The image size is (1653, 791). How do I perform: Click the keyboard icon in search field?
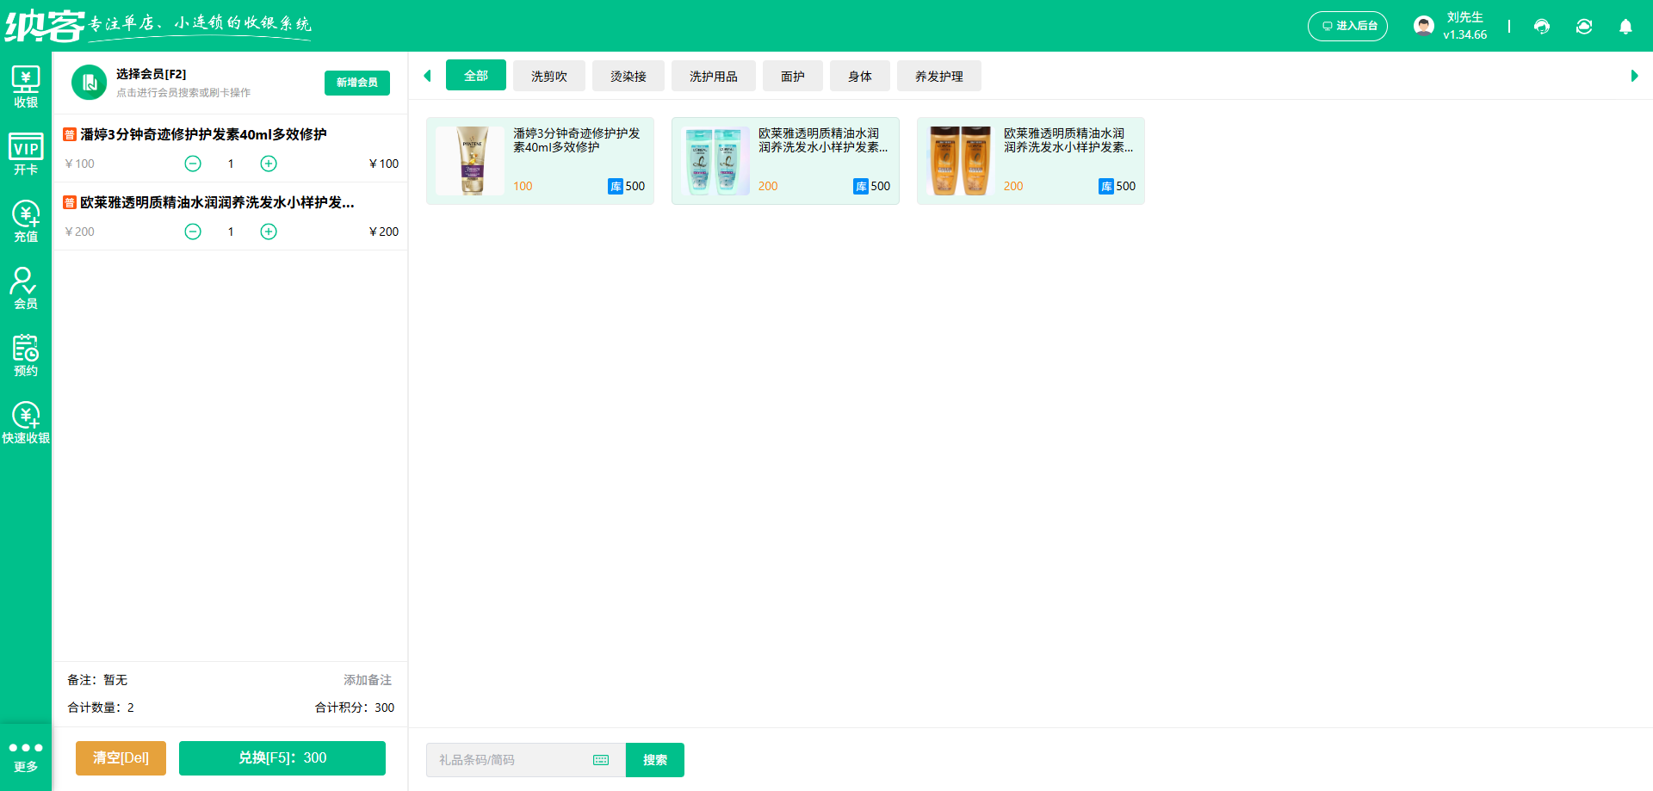(601, 760)
